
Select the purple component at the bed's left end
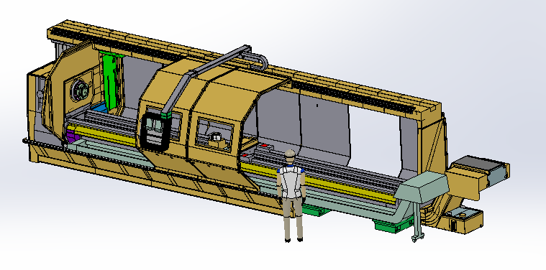(x=73, y=136)
